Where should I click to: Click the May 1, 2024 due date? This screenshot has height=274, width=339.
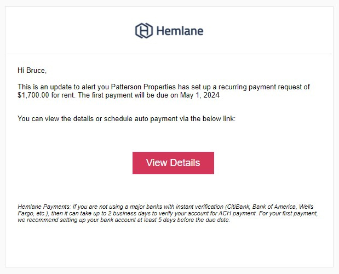click(200, 95)
